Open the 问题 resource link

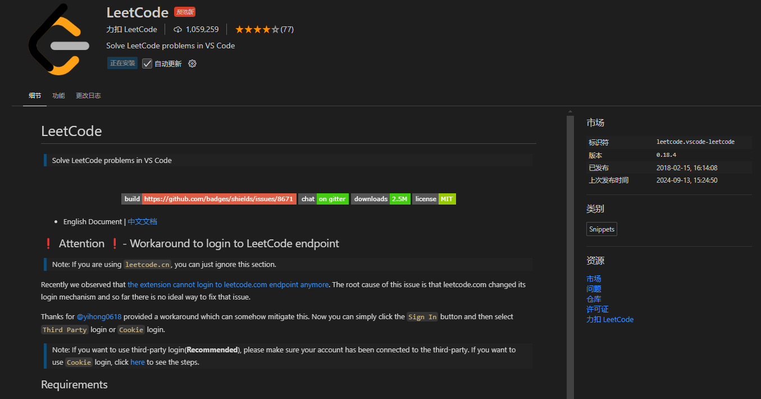pyautogui.click(x=594, y=289)
